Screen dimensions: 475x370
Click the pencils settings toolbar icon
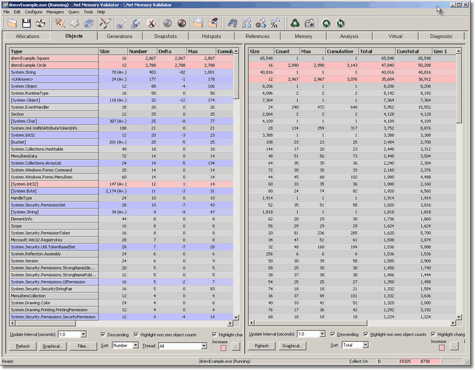point(60,23)
